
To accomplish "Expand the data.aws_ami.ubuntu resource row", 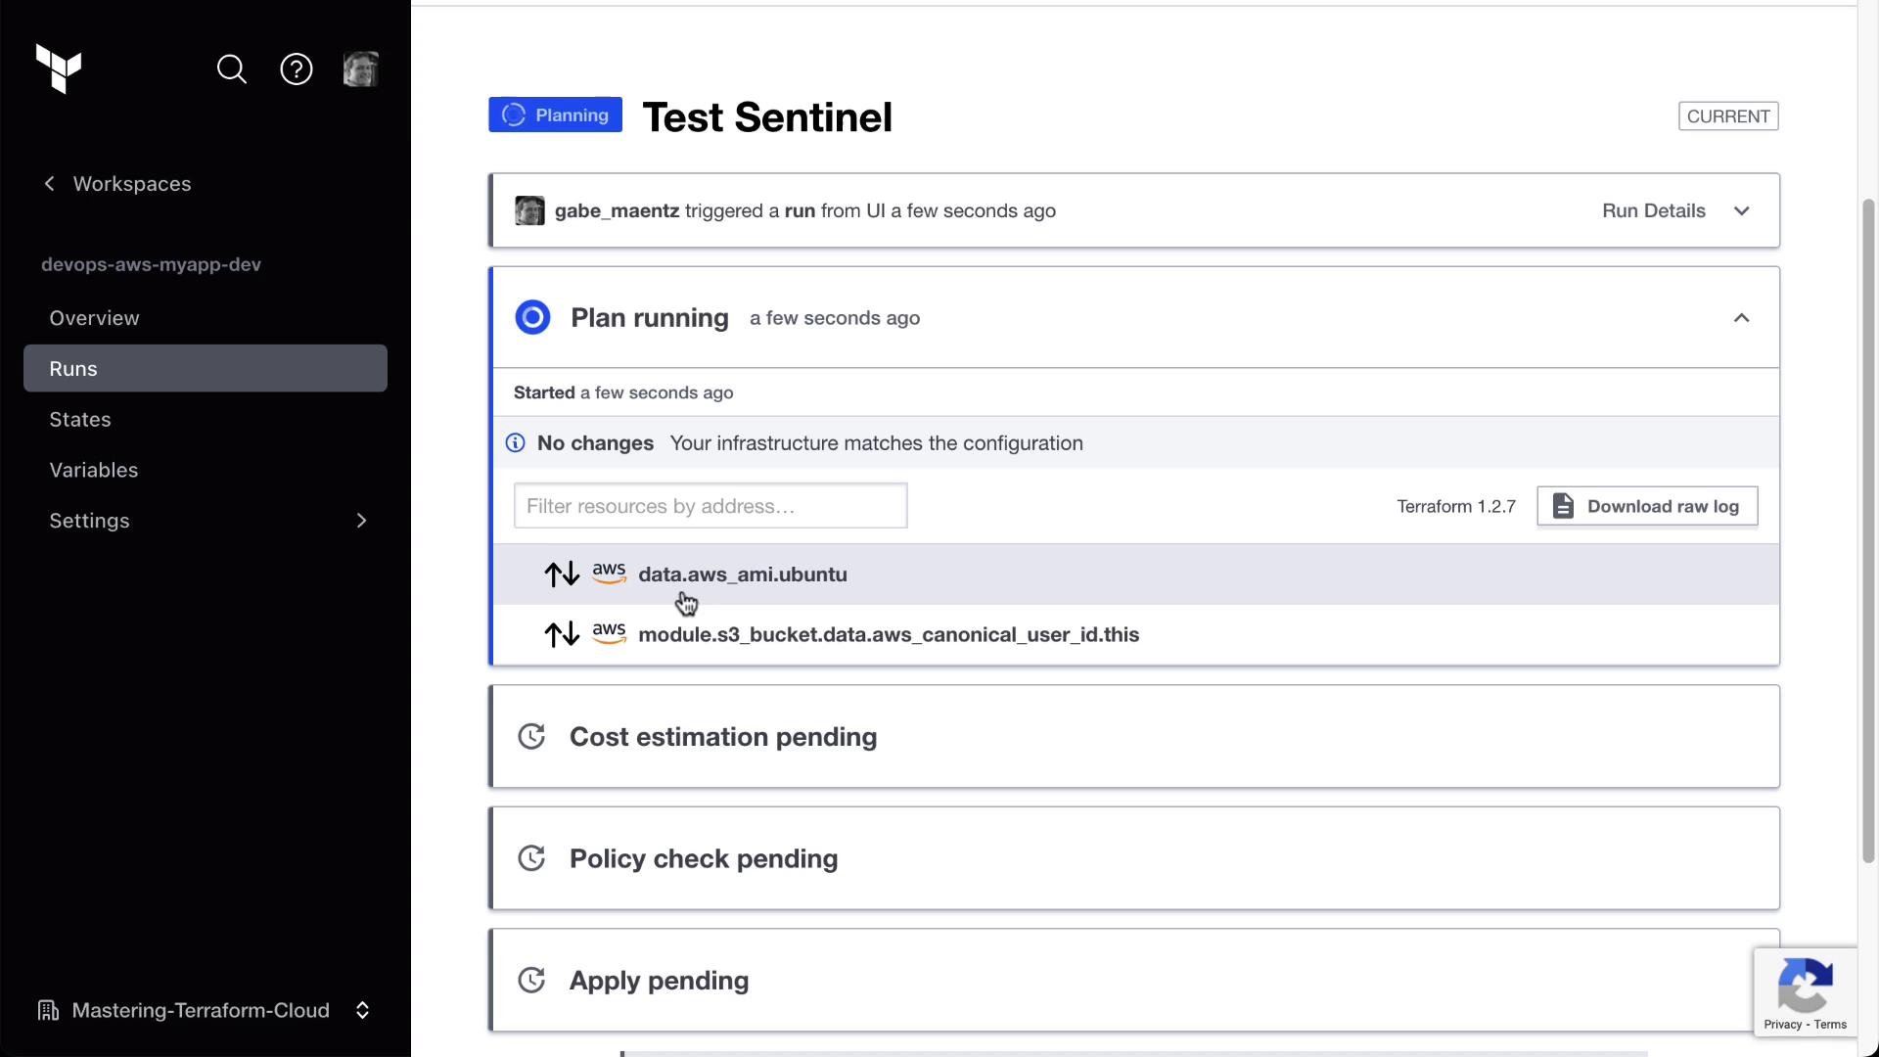I will coord(743,574).
